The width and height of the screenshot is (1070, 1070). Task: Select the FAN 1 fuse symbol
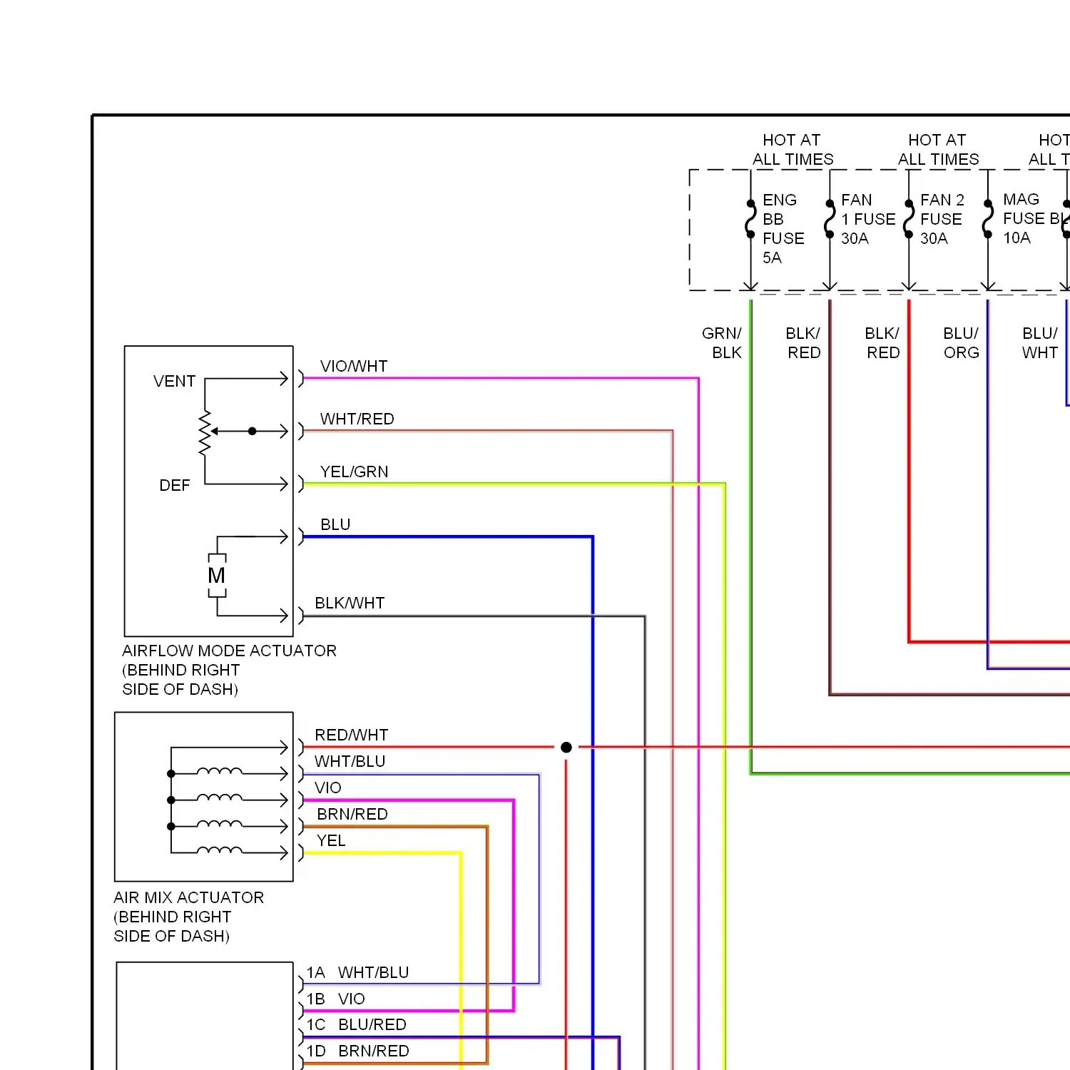click(x=830, y=219)
